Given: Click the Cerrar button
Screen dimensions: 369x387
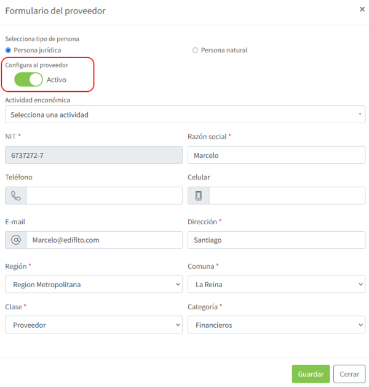Looking at the screenshot, I should click(x=349, y=374).
